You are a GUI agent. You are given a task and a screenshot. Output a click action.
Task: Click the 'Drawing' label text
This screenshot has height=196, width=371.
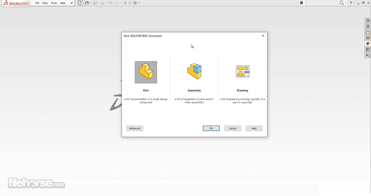tap(242, 90)
